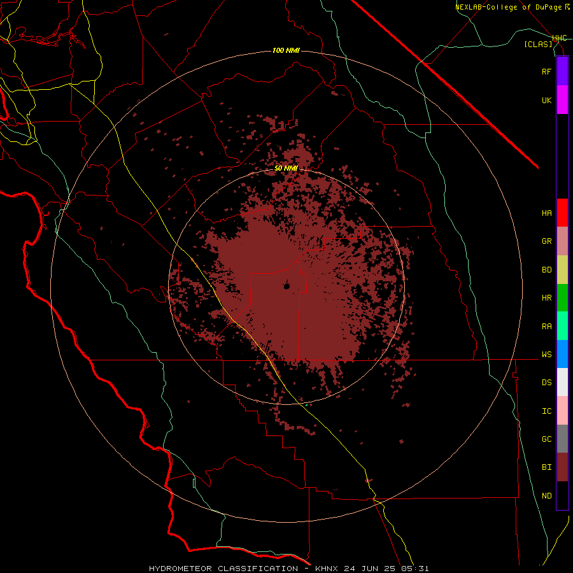Click the KHNX station identifier
Screen dimensions: 573x573
tap(327, 569)
